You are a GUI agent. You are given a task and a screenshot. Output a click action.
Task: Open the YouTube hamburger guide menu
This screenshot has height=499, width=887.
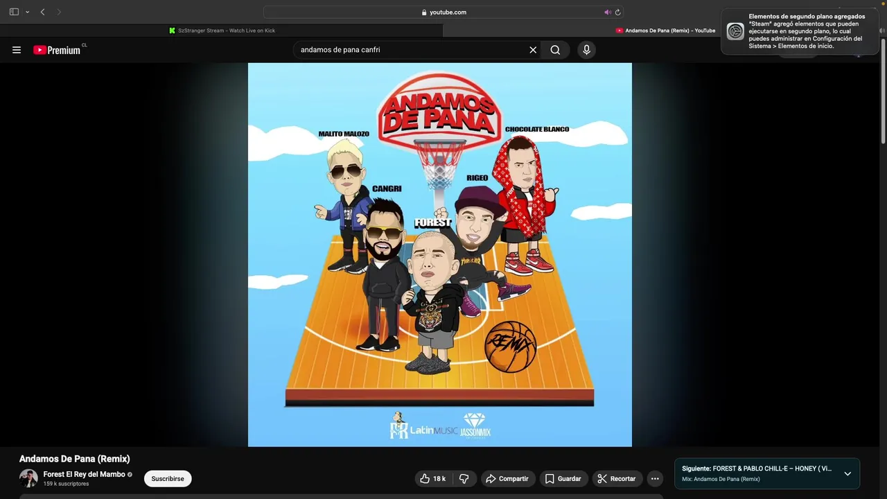pos(17,50)
